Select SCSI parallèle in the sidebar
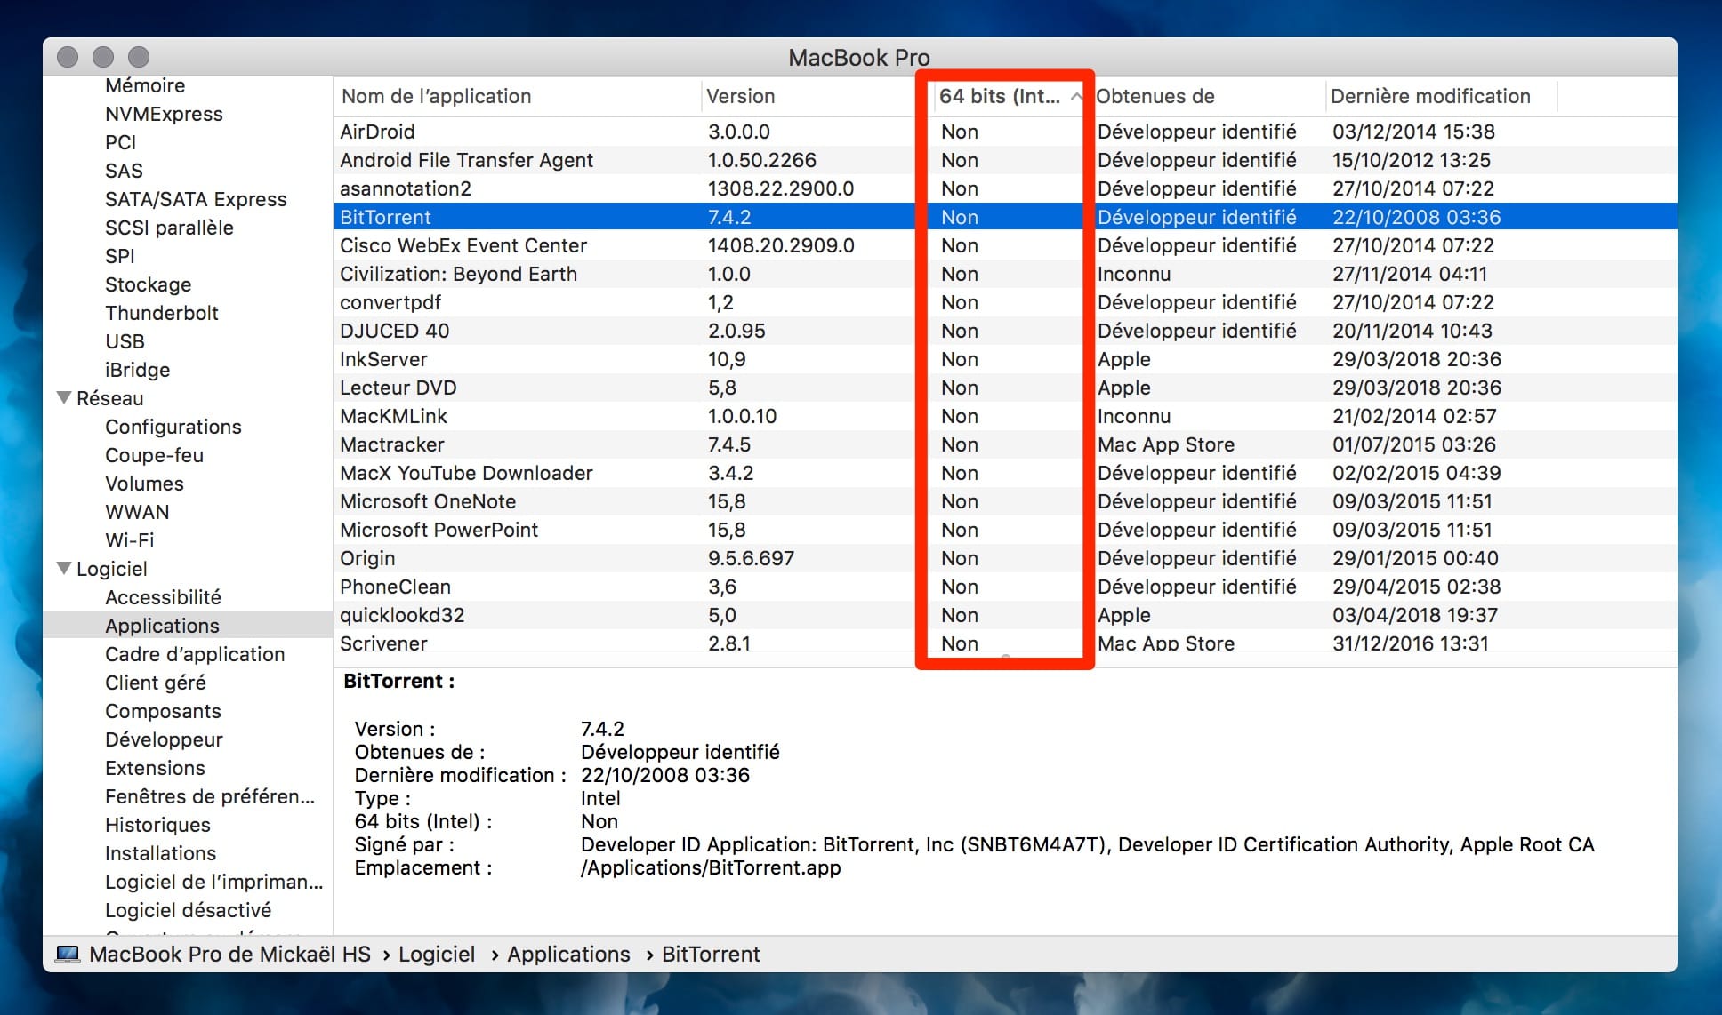 tap(169, 228)
